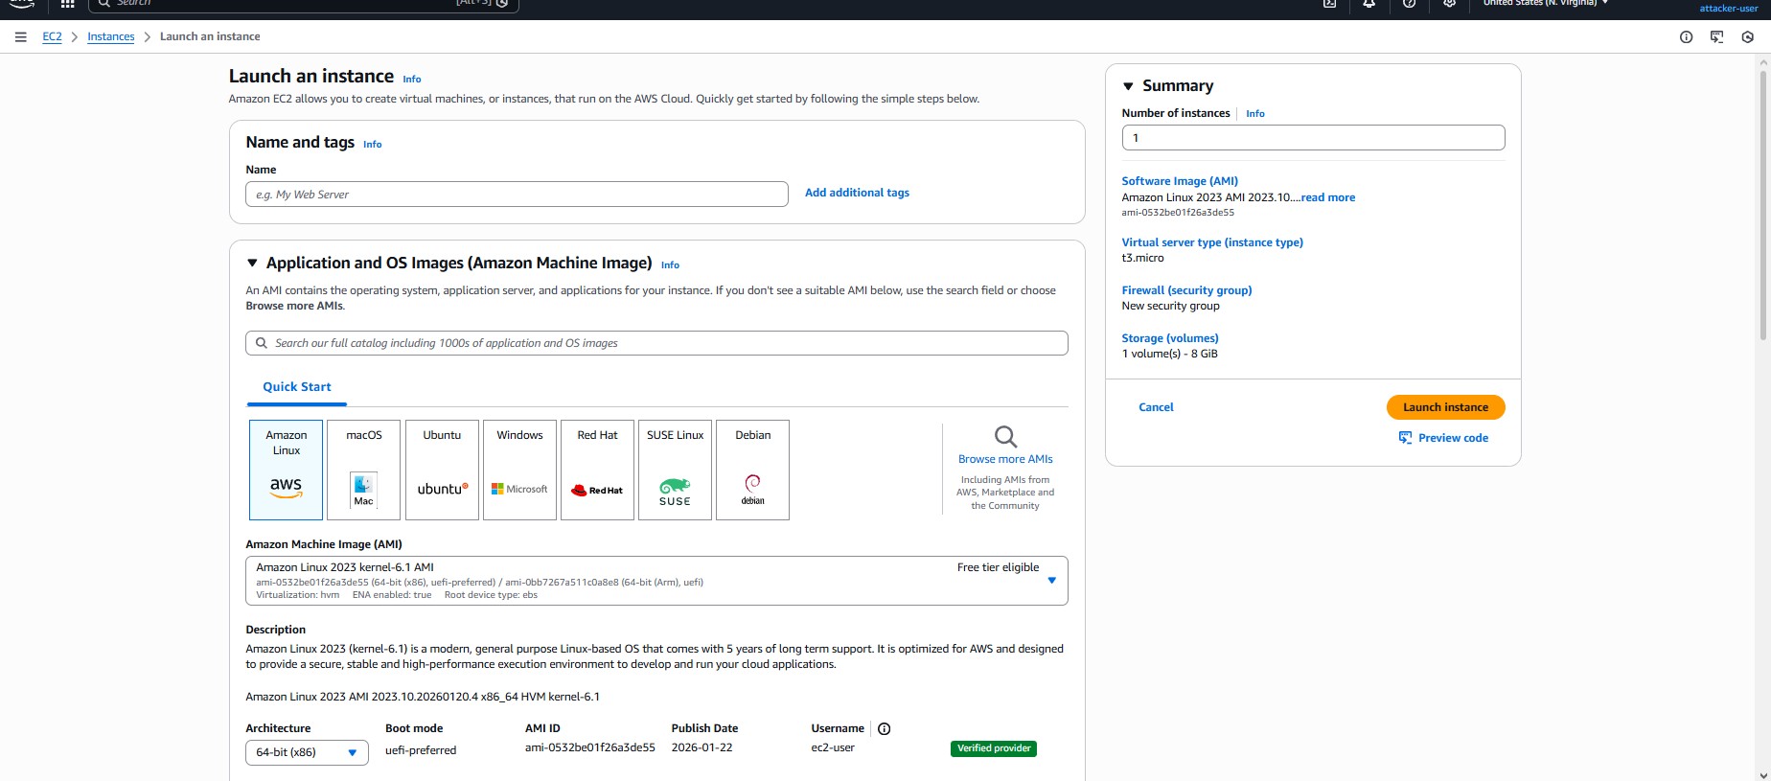This screenshot has height=781, width=1771.
Task: Click the Username info circle icon
Action: pyautogui.click(x=884, y=729)
